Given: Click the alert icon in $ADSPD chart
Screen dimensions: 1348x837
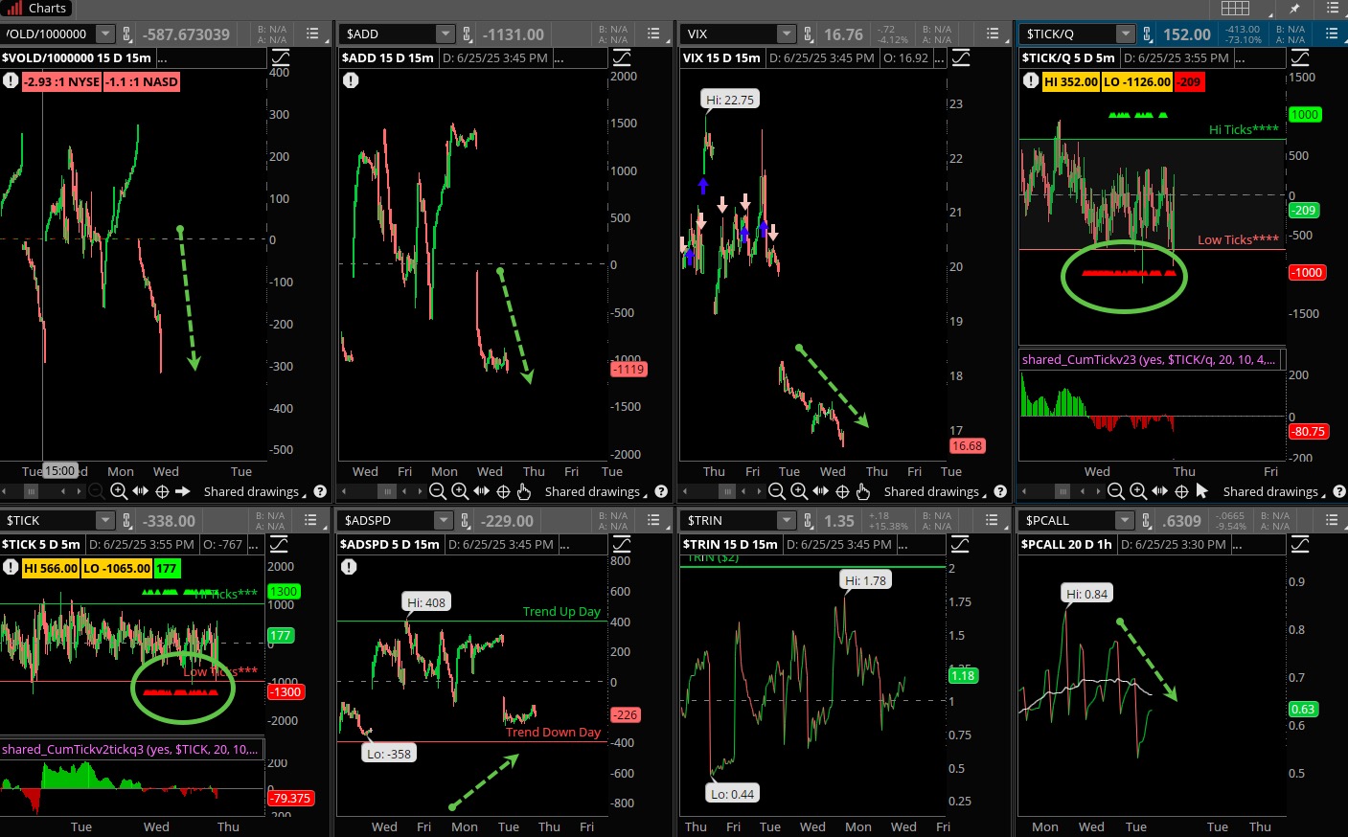Looking at the screenshot, I should 349,567.
